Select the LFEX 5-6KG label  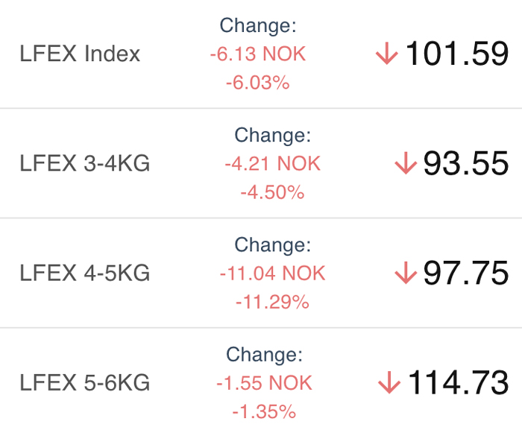[x=85, y=383]
